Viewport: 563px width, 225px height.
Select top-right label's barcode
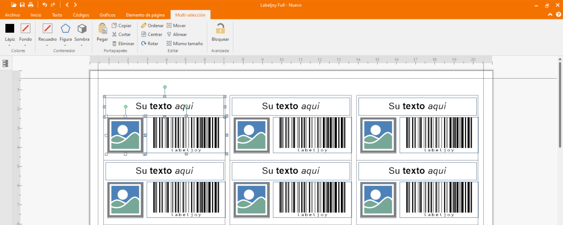[439, 135]
